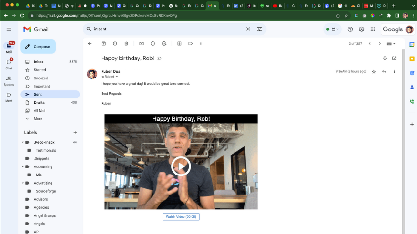Report this email as spam
Screen dimensions: 417x234
115,43
